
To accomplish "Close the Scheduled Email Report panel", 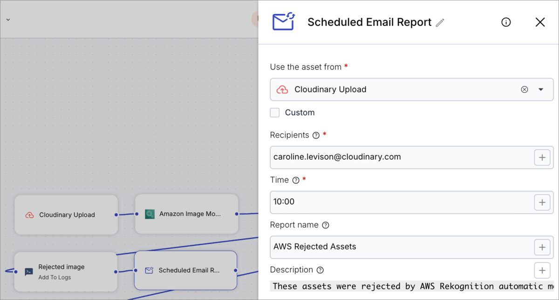I will coord(540,22).
